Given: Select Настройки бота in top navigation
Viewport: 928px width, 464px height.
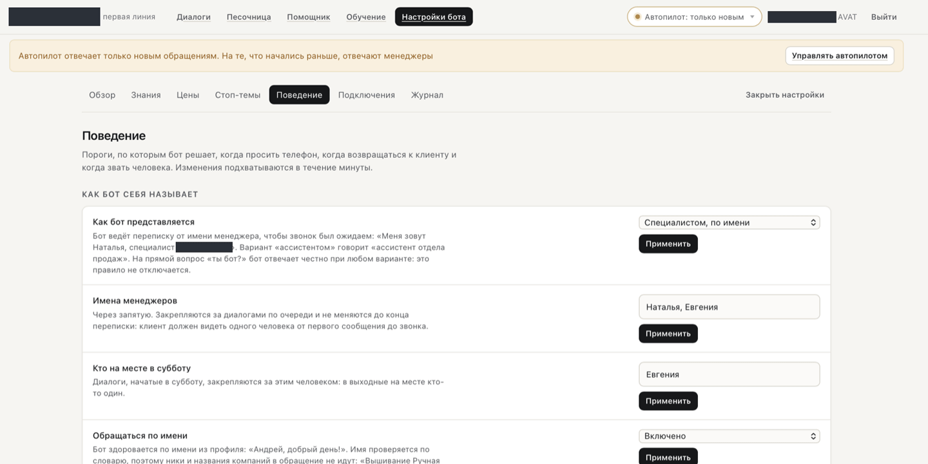Looking at the screenshot, I should (434, 17).
